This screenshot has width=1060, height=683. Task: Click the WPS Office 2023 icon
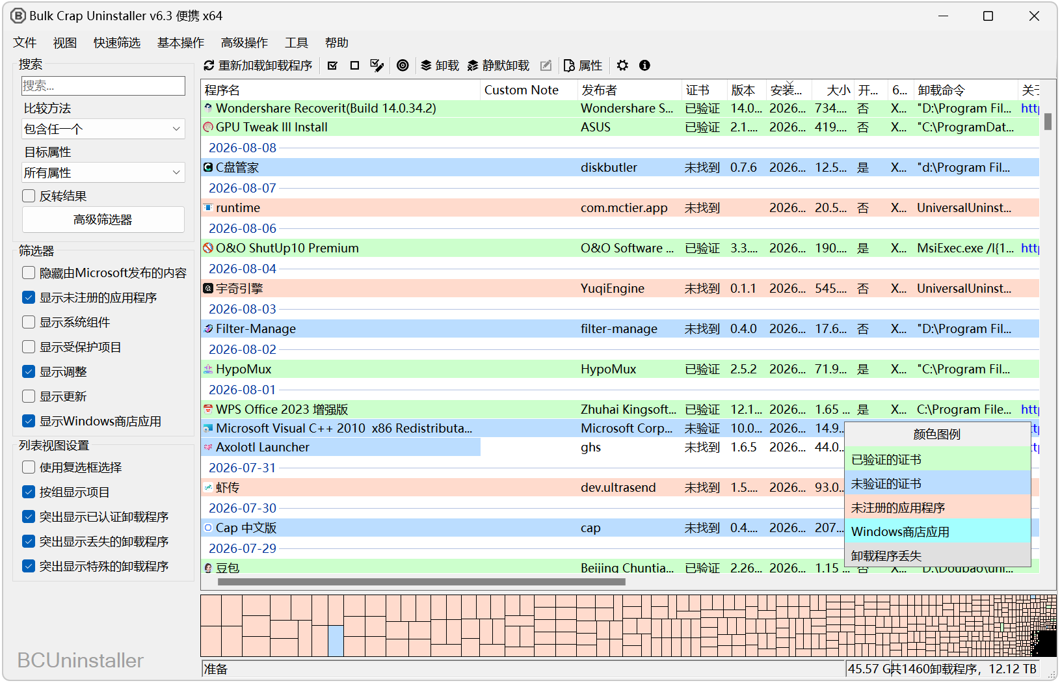click(x=208, y=409)
